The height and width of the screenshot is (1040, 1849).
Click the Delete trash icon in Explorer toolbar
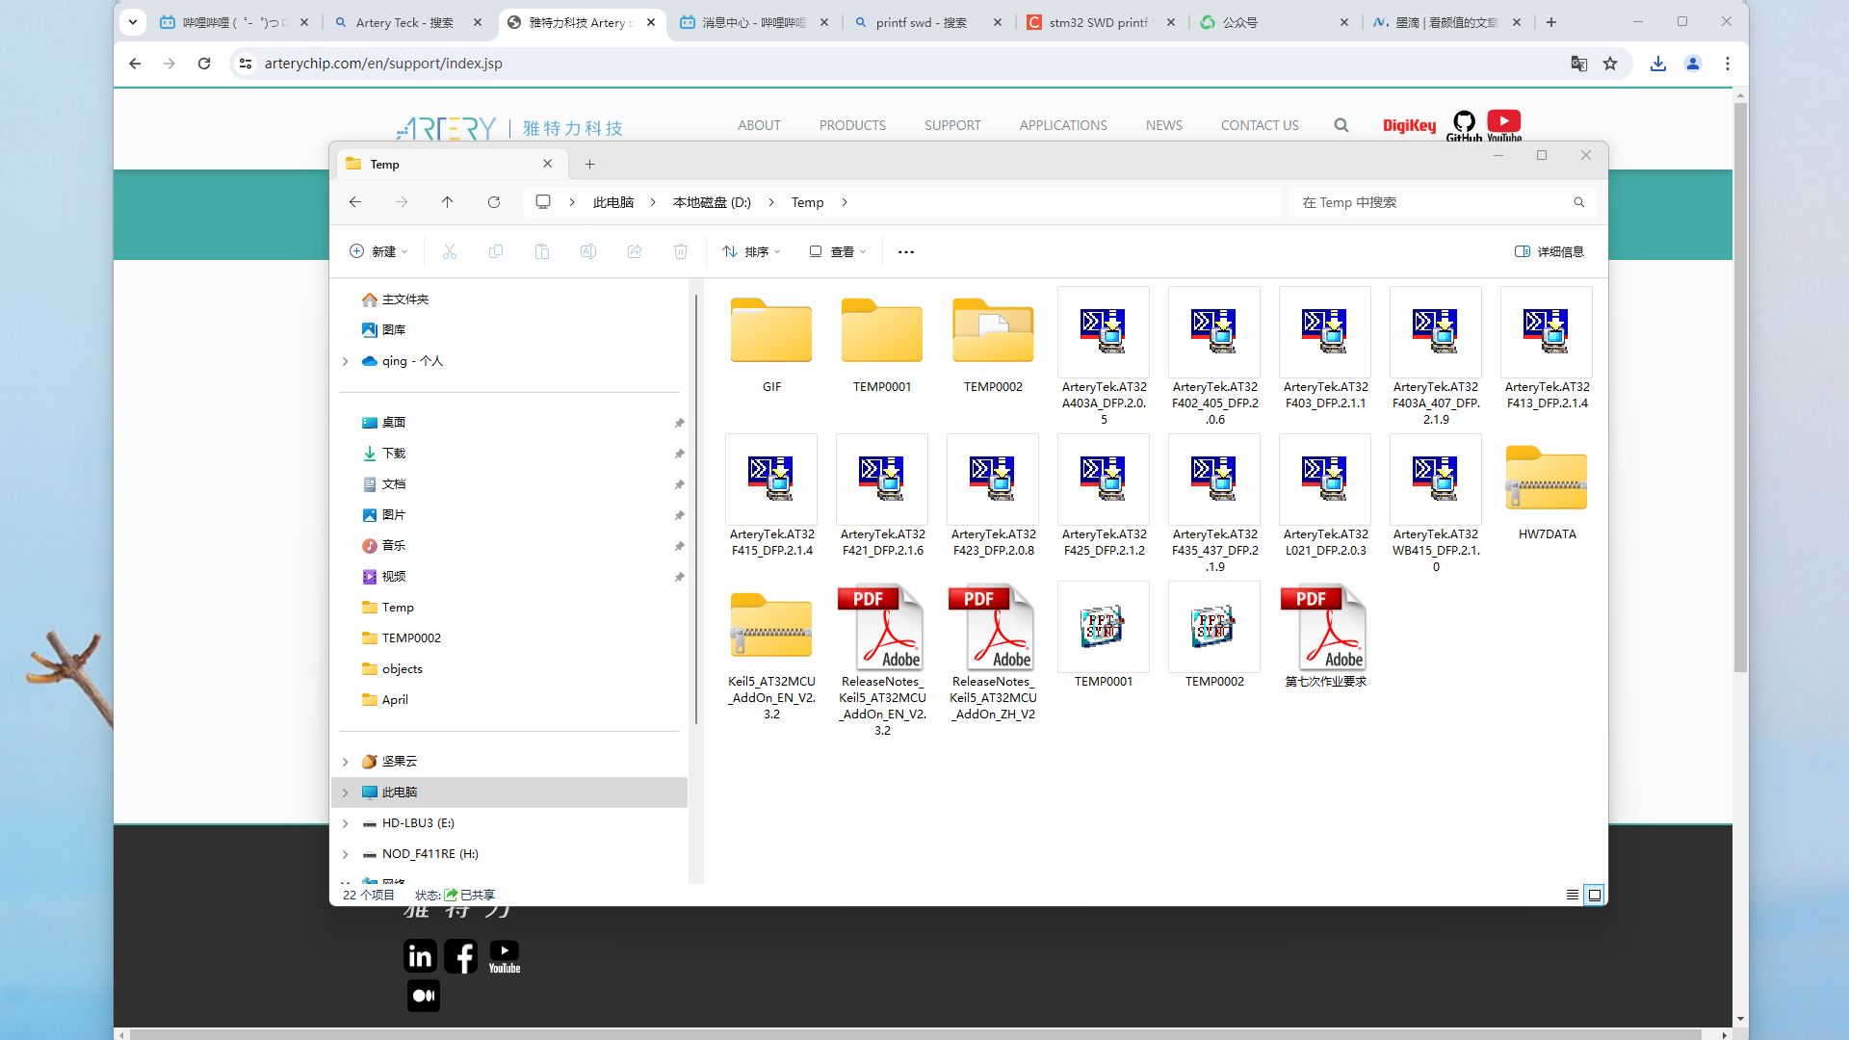pos(680,251)
